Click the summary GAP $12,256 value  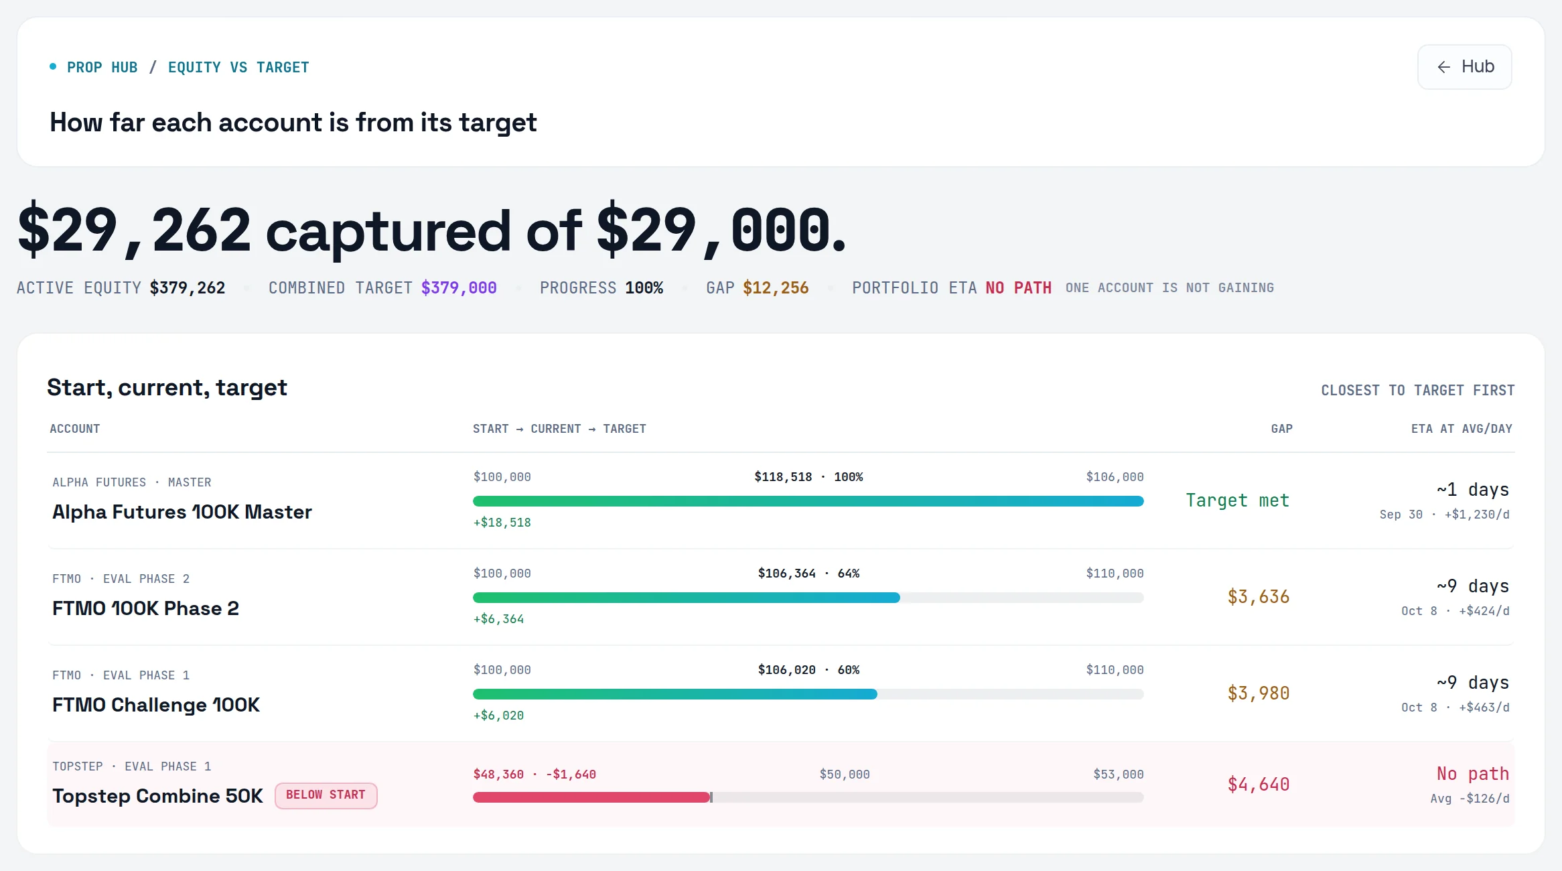(x=776, y=288)
